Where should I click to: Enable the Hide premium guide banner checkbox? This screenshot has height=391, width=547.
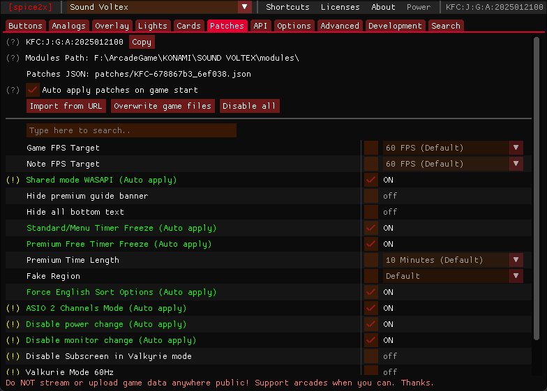click(x=370, y=196)
